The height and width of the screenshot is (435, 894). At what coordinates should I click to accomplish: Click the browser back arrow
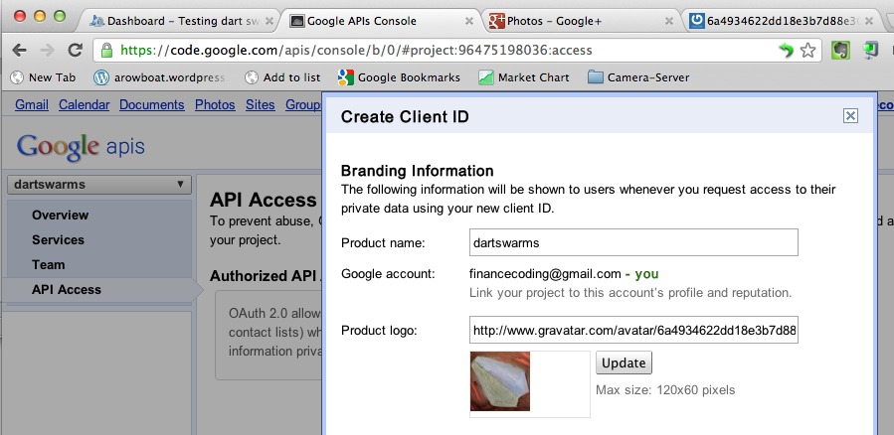coord(19,50)
